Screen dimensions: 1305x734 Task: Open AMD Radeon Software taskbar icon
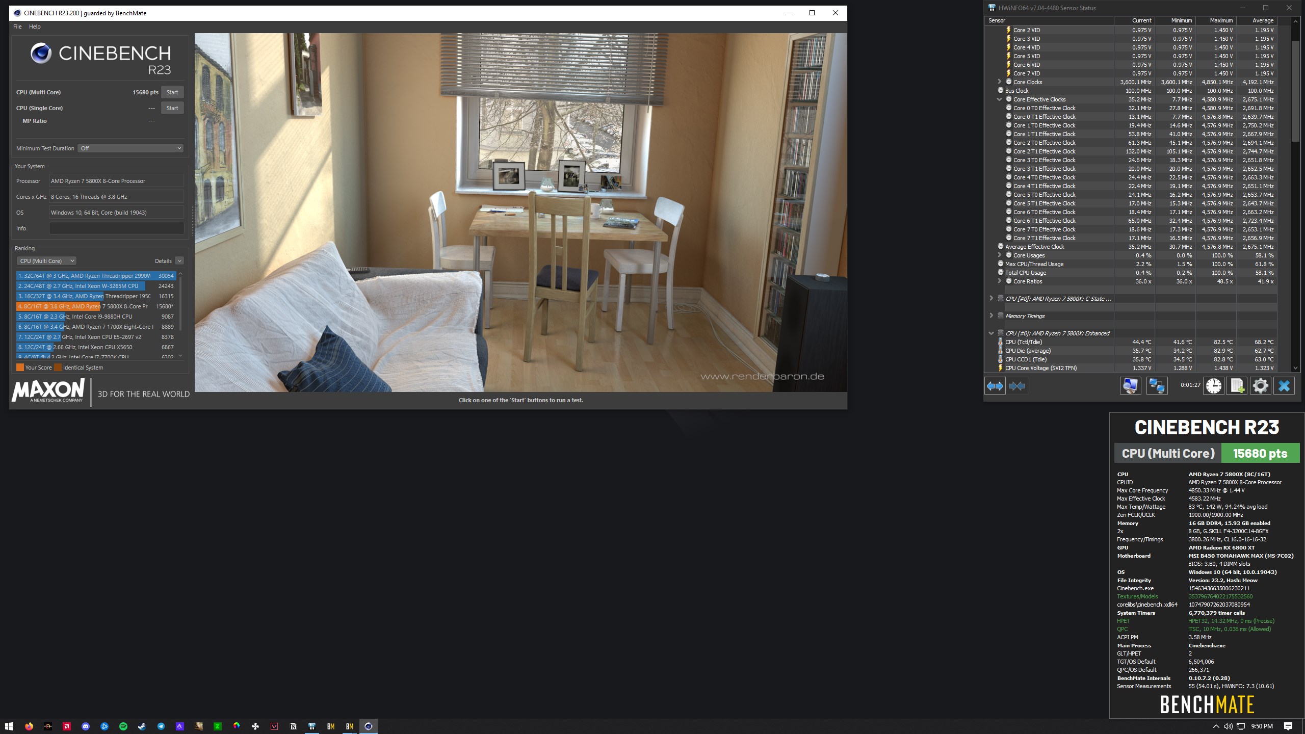click(x=66, y=726)
